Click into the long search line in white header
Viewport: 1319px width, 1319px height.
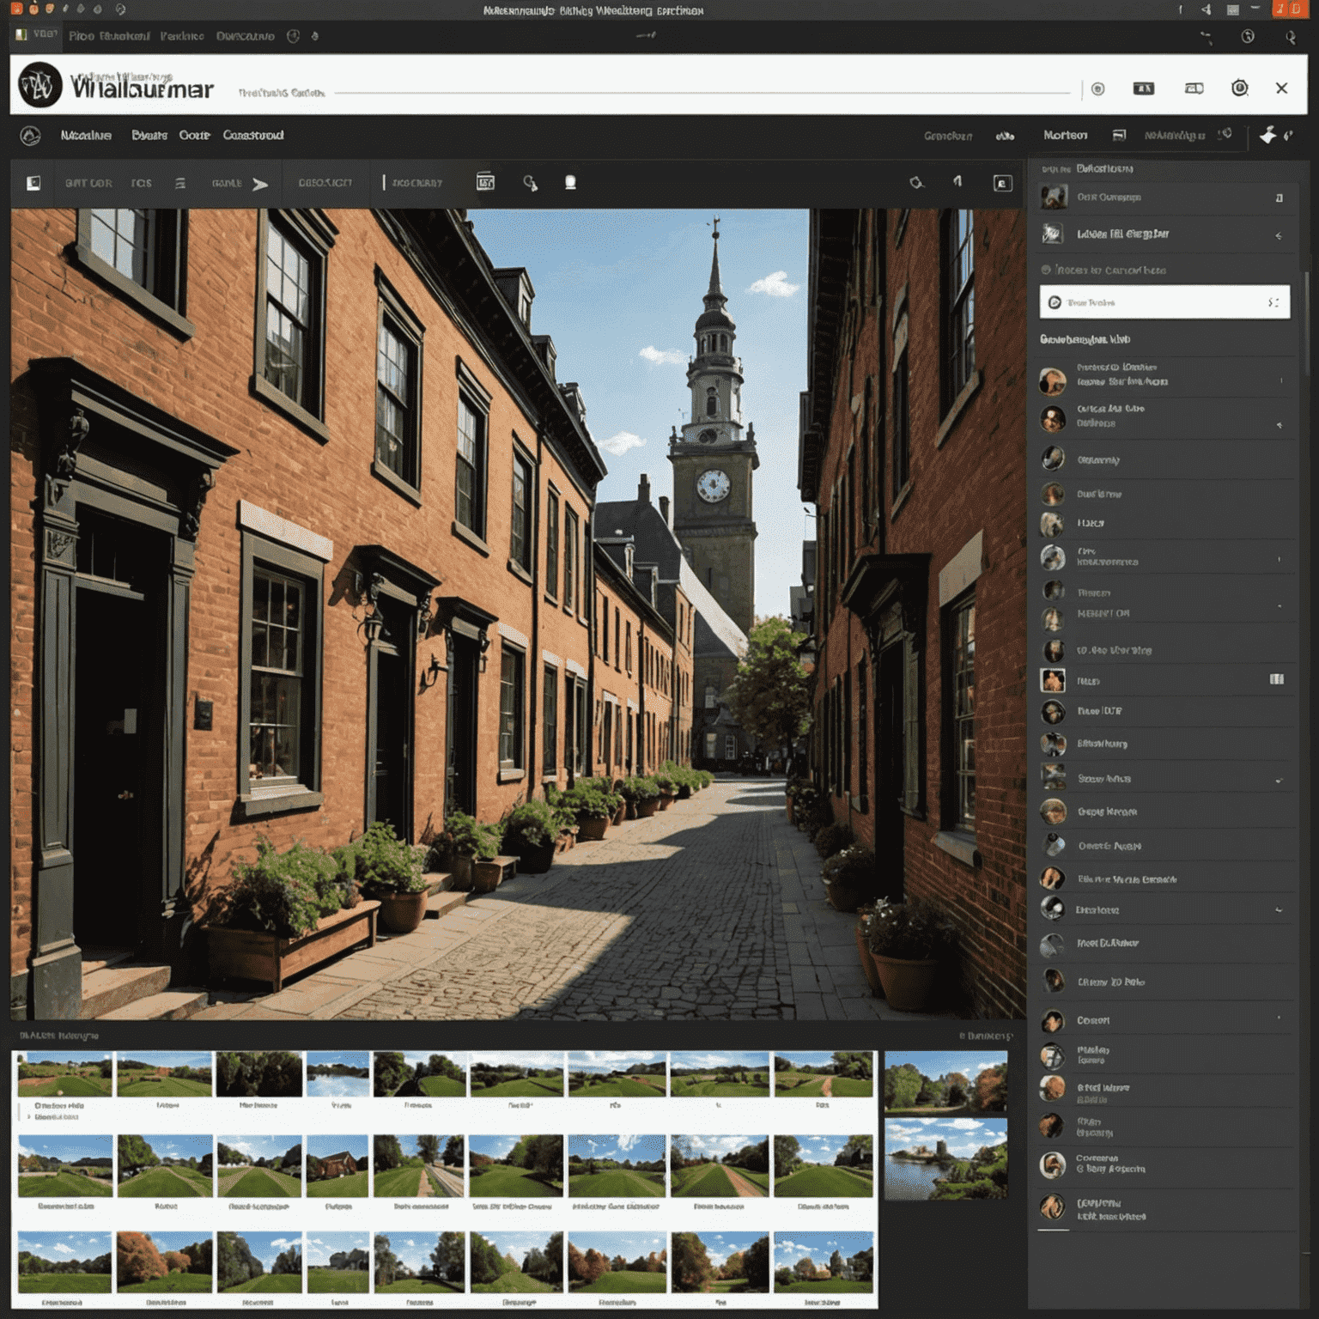702,92
